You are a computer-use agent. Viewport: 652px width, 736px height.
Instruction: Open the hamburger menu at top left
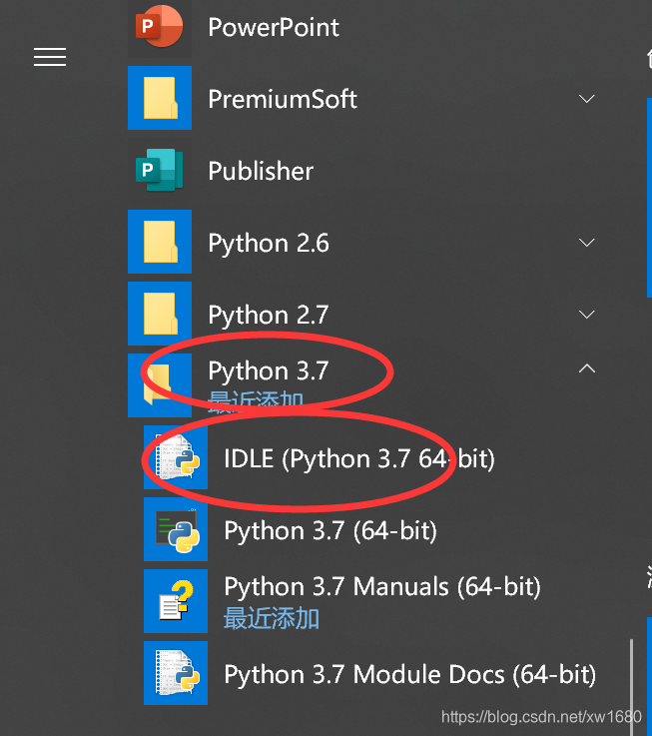point(50,57)
